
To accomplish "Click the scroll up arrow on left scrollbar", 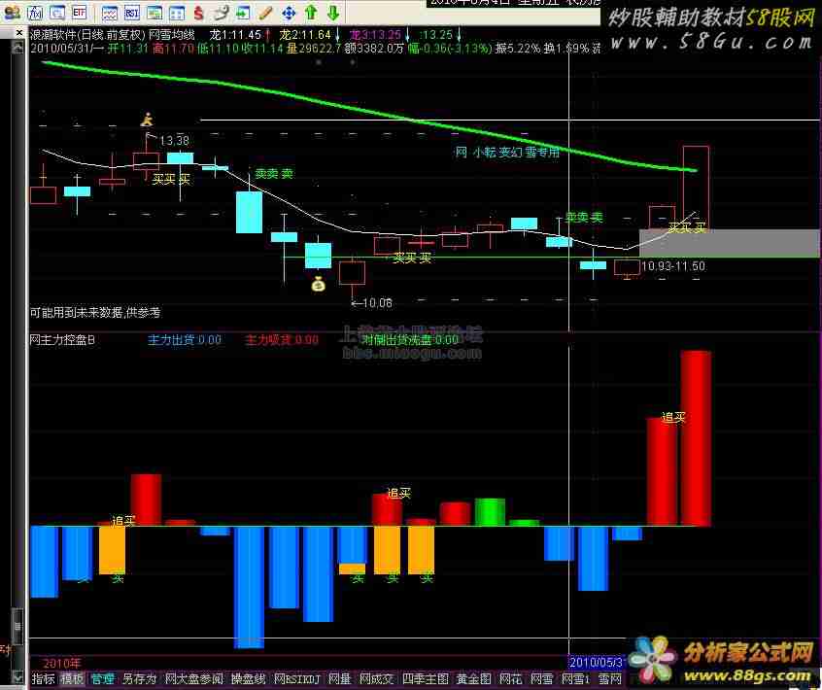I will 17,49.
